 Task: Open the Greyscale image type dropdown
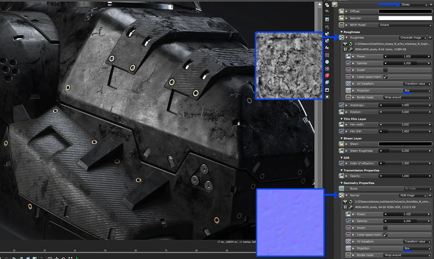(x=413, y=37)
